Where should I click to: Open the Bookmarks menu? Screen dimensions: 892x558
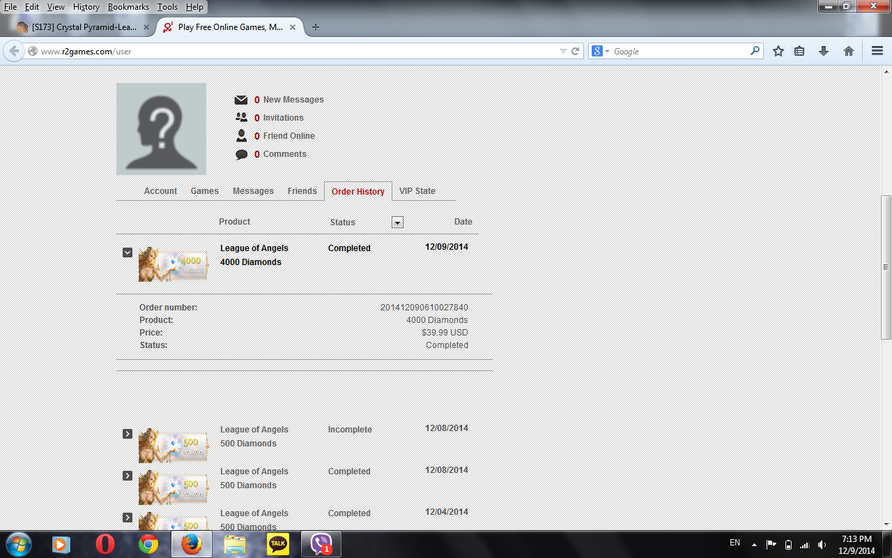(128, 7)
